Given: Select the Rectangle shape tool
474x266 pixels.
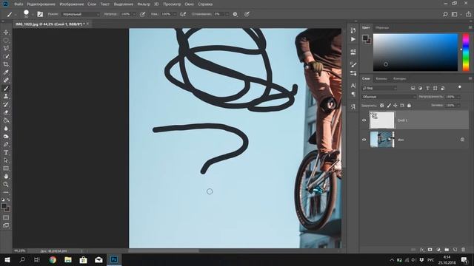Looking at the screenshot, I should pyautogui.click(x=6, y=168).
